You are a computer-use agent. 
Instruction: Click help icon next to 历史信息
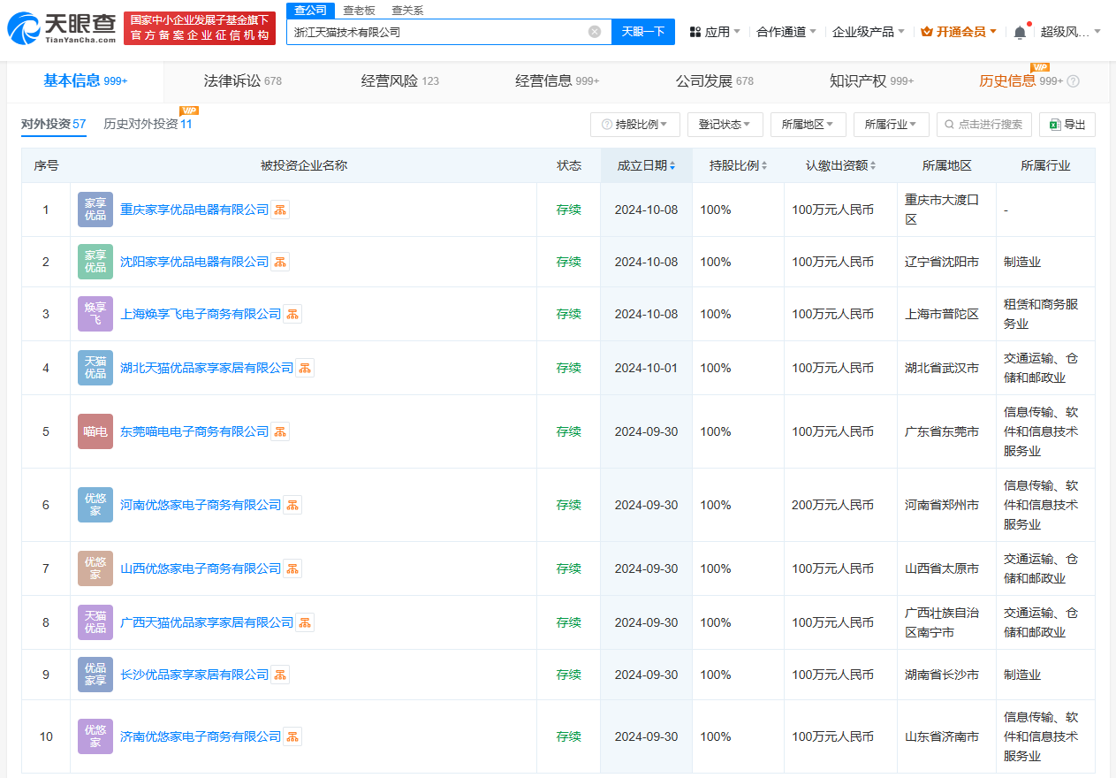coord(1074,81)
